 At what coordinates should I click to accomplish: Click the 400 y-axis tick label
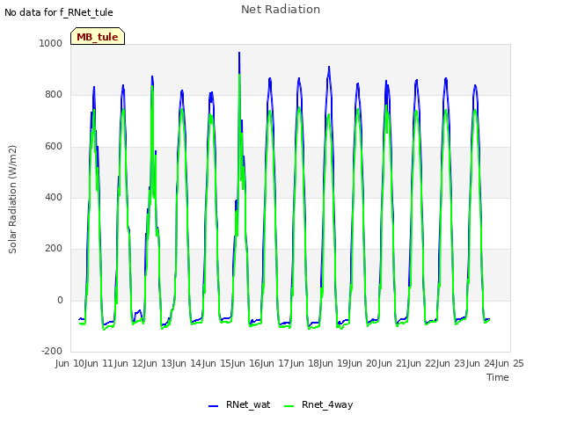click(x=54, y=197)
